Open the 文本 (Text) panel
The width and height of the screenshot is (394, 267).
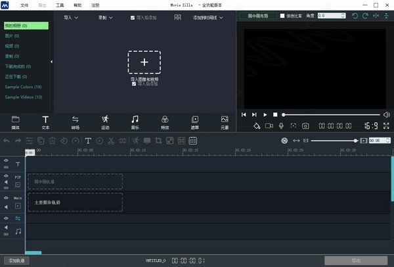(45, 122)
